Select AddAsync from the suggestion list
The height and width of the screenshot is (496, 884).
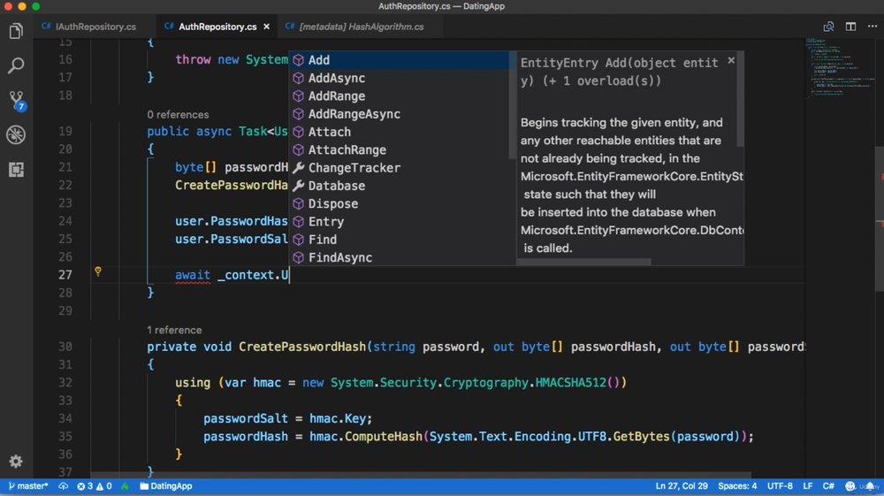337,78
